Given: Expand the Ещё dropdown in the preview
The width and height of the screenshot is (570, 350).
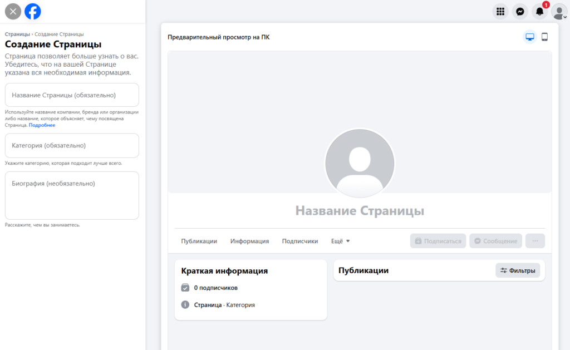Looking at the screenshot, I should [340, 240].
